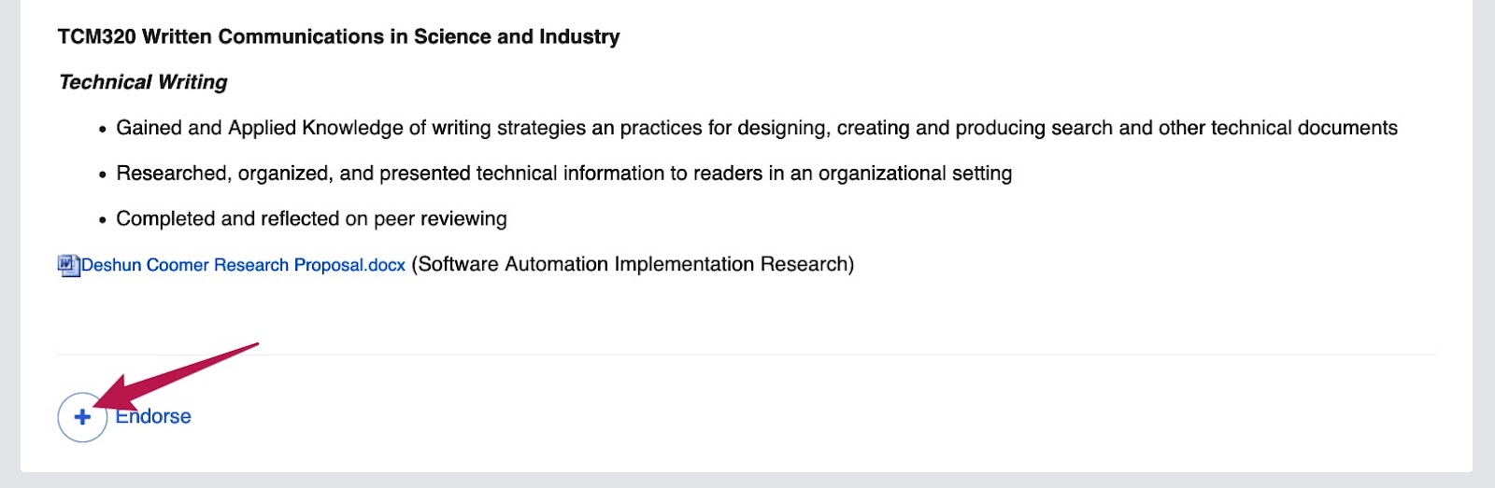Click the Word document icon
The height and width of the screenshot is (488, 1495).
pyautogui.click(x=68, y=266)
